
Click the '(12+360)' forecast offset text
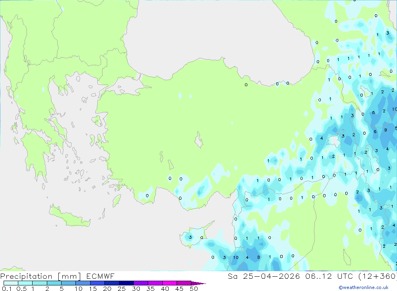378,276
